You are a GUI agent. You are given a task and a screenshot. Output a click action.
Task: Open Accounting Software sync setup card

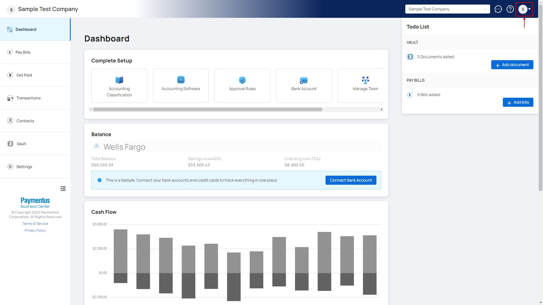click(x=181, y=86)
